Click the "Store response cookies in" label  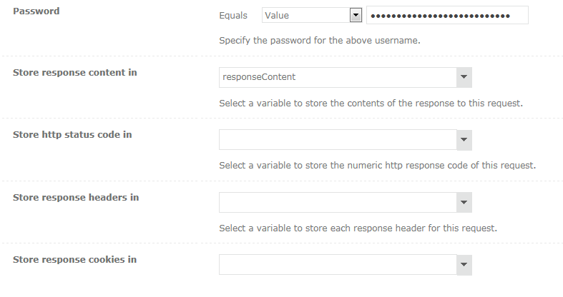[75, 259]
